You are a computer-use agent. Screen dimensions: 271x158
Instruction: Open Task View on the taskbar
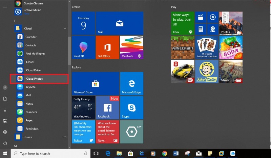96,153
